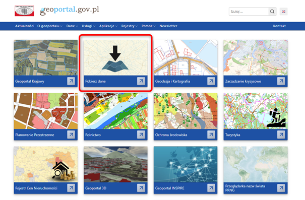Click the Zarządzanie kryzysowe label
Image resolution: width=305 pixels, height=200 pixels.
click(x=243, y=81)
